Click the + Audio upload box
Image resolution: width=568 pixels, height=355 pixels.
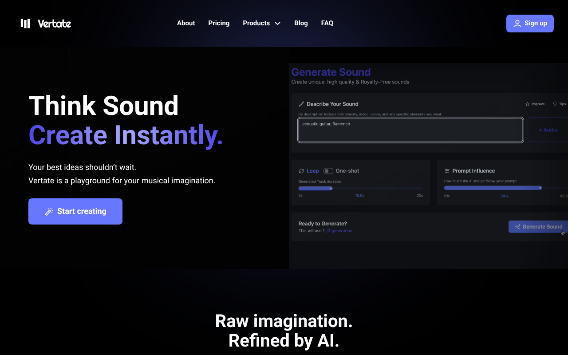548,130
